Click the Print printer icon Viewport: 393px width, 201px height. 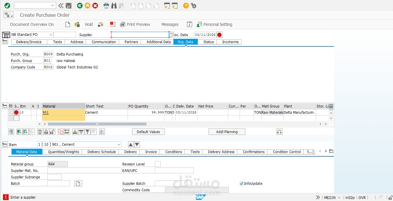(106, 5)
